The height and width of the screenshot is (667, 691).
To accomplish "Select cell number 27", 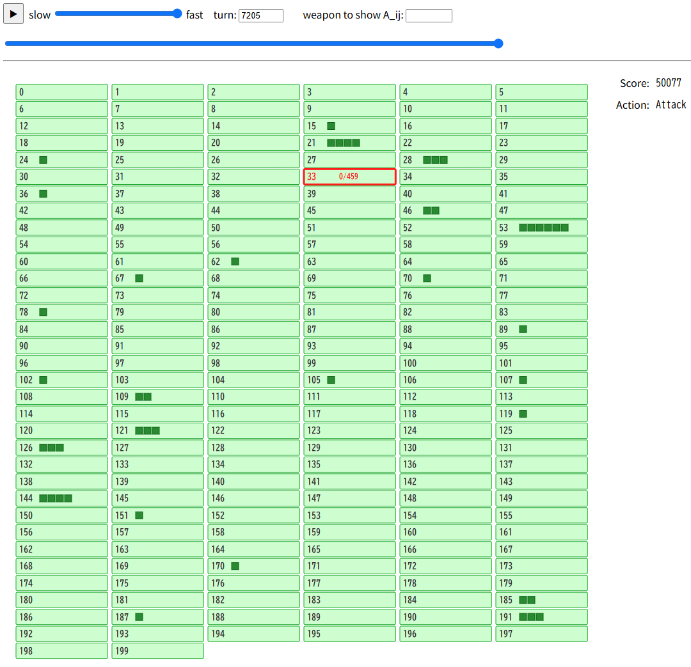I will pos(349,160).
